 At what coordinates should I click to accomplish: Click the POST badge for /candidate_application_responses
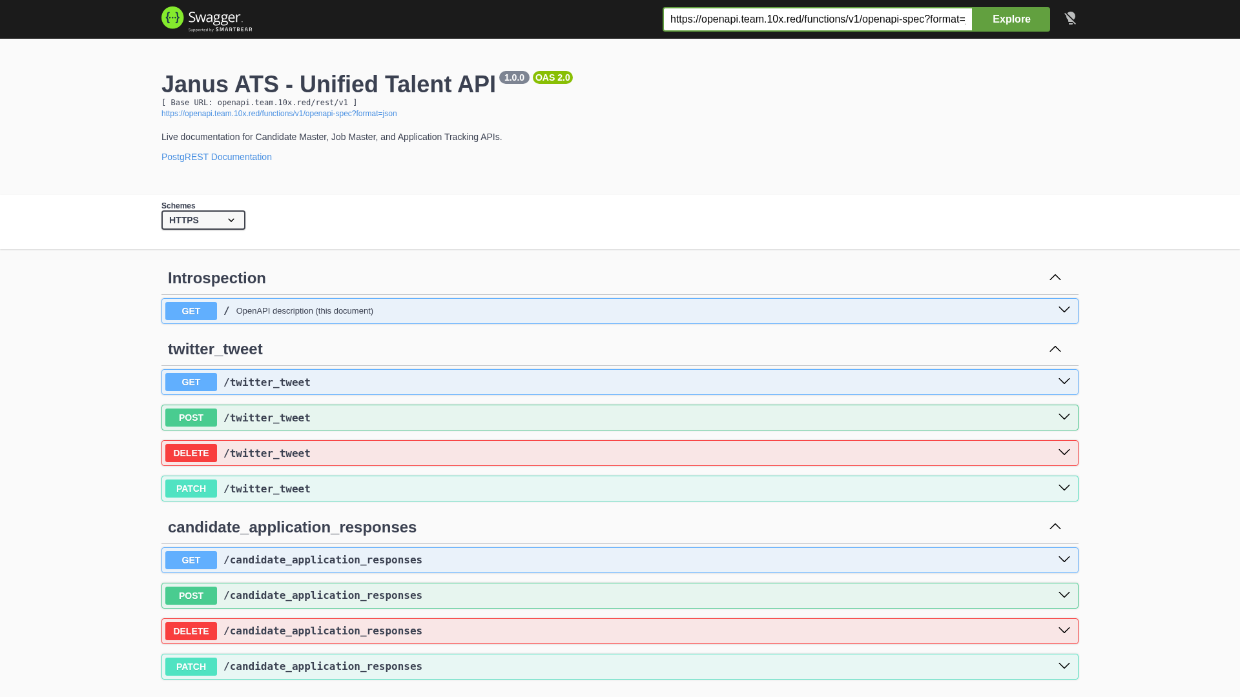pyautogui.click(x=191, y=596)
